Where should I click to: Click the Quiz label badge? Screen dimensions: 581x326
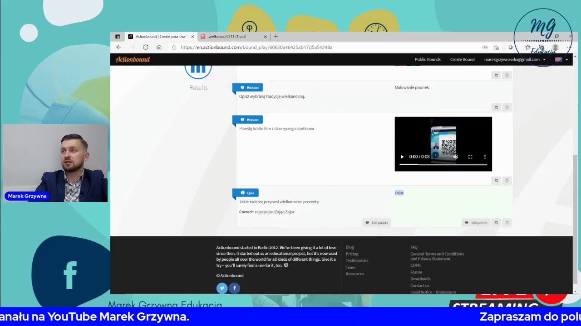tap(246, 193)
